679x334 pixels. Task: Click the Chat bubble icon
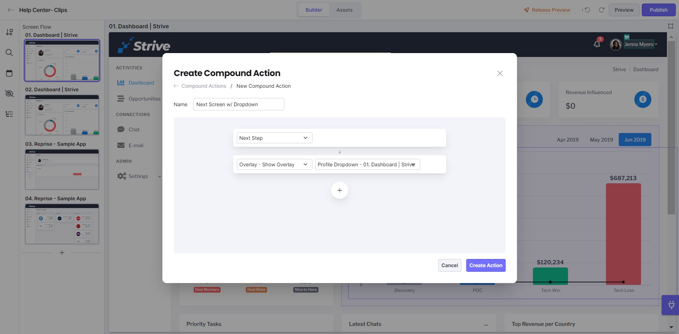(121, 129)
